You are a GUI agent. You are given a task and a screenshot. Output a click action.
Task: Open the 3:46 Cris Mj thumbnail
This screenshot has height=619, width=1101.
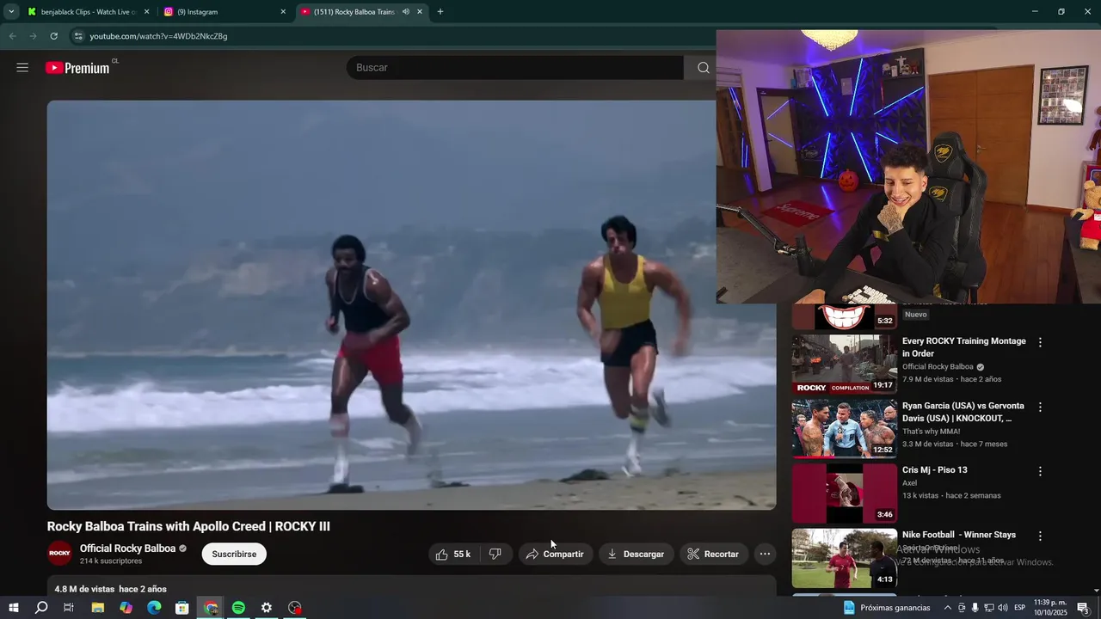(844, 493)
